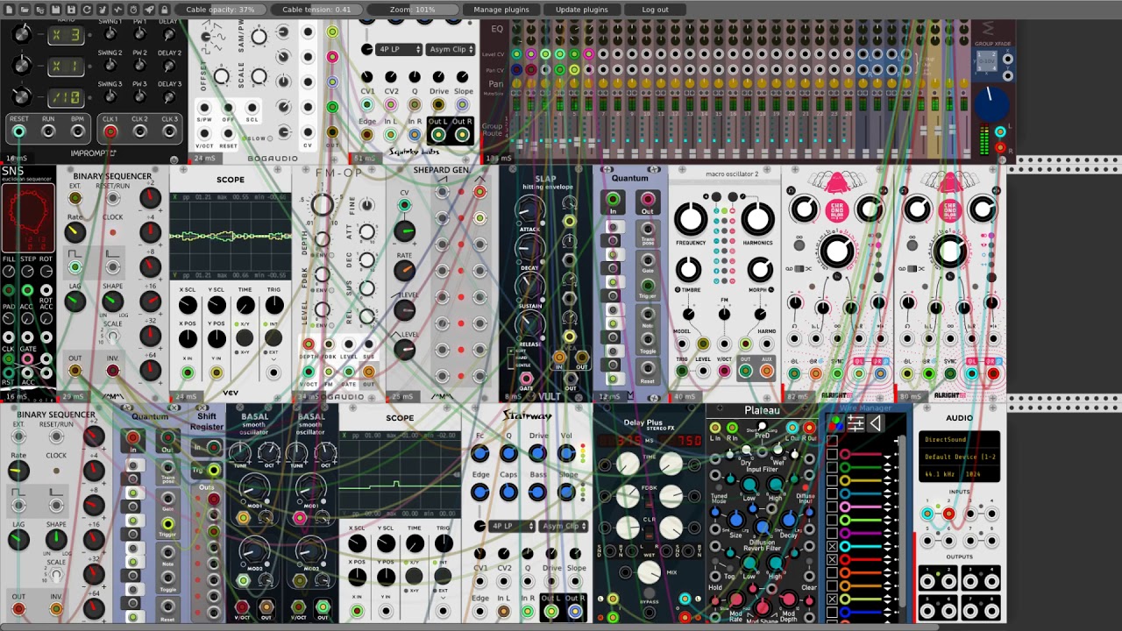This screenshot has width=1122, height=631.
Task: Flip bottom Binary Sequencer SCALE switch
Action: (x=56, y=575)
